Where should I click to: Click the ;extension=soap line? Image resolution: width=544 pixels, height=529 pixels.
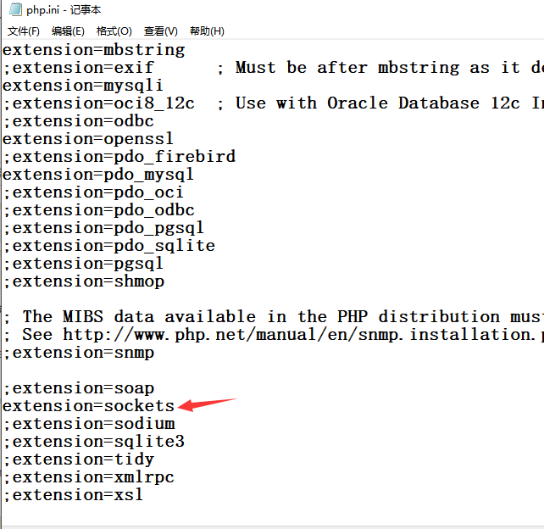tap(79, 388)
